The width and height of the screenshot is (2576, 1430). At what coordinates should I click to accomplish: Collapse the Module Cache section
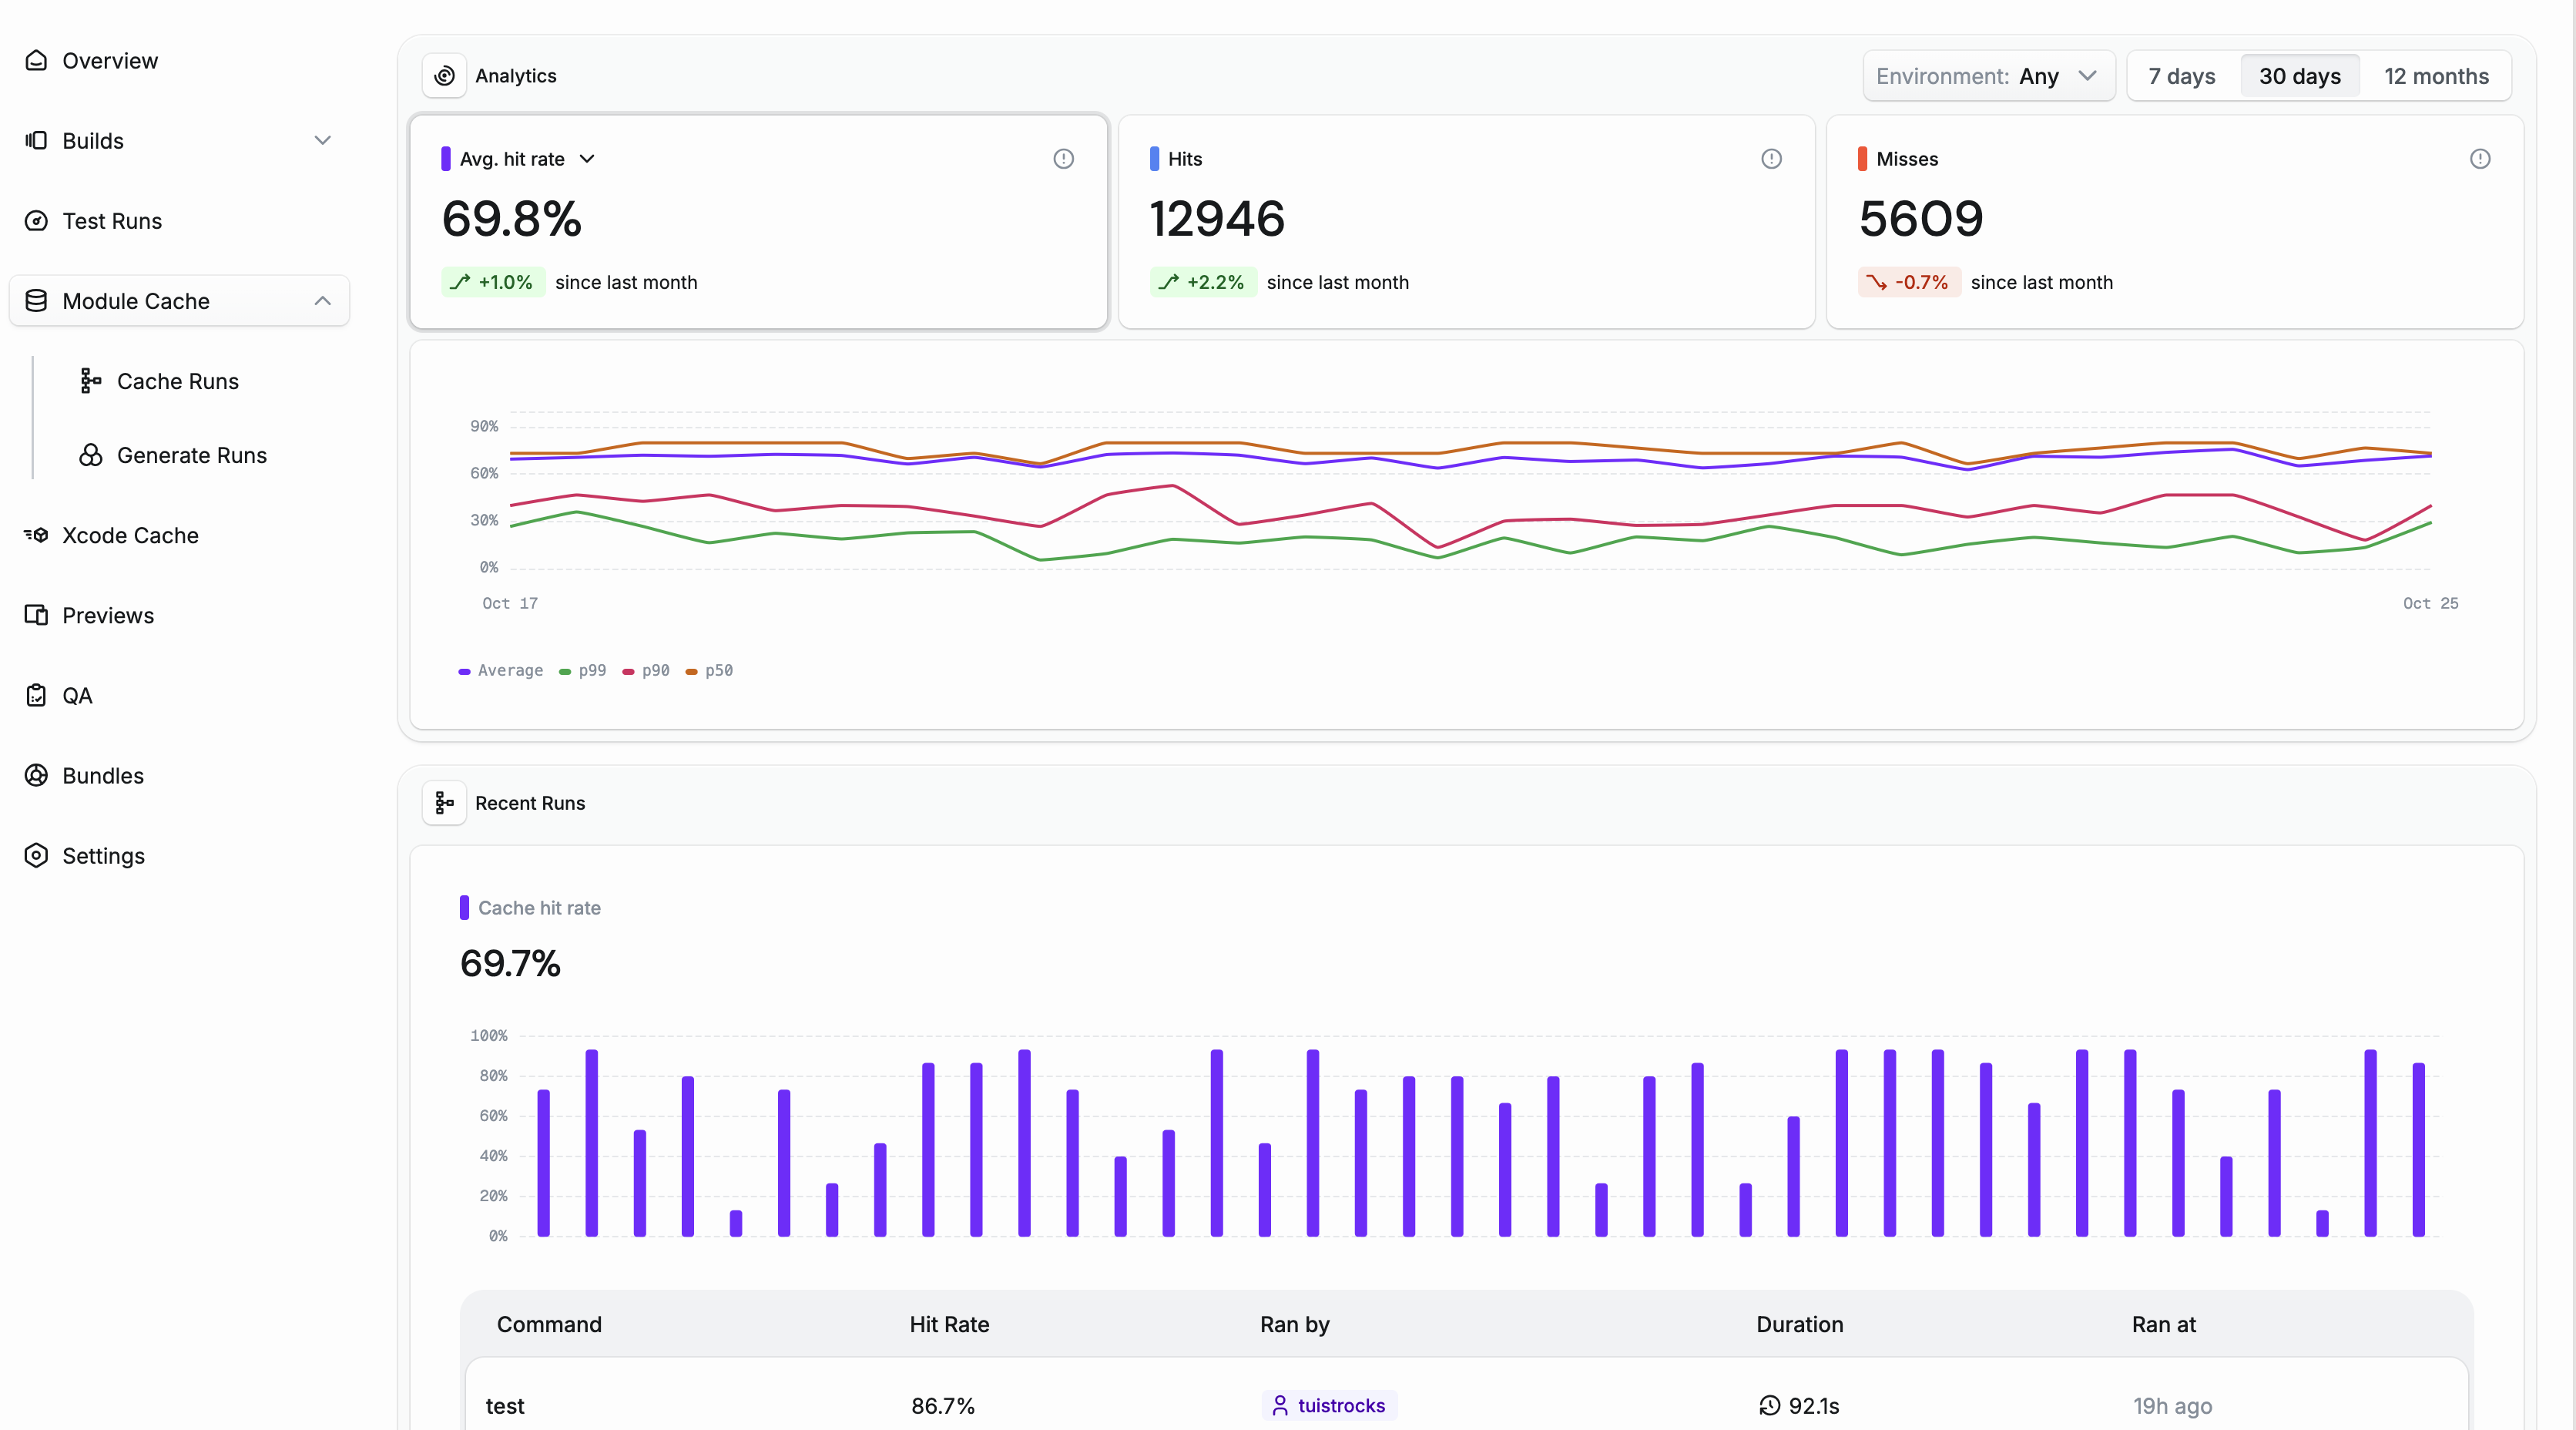click(322, 300)
